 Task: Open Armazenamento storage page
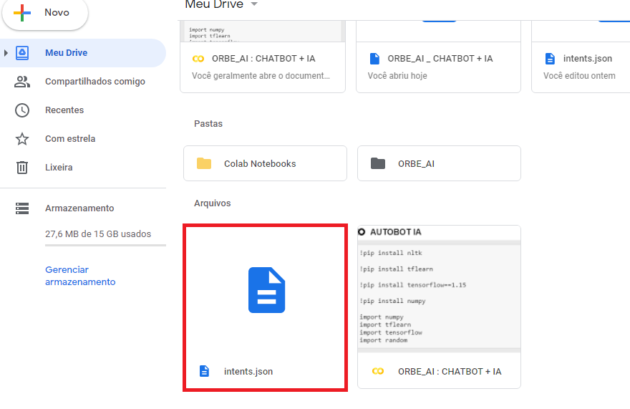[79, 208]
